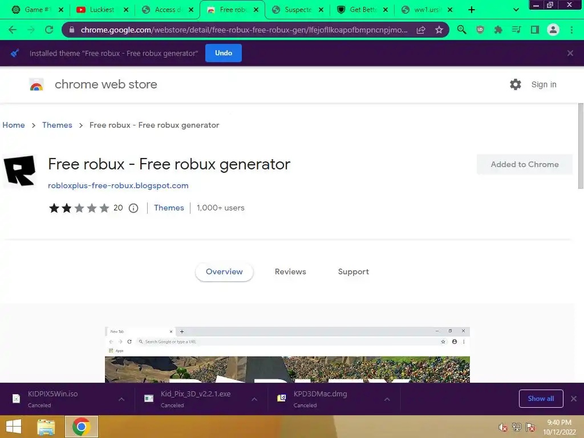Click the page vertical scrollbar
This screenshot has width=584, height=438.
pos(580,146)
